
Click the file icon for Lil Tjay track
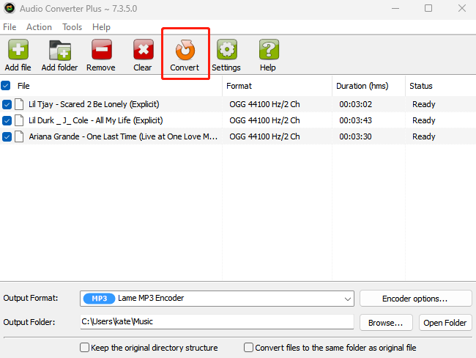point(20,104)
